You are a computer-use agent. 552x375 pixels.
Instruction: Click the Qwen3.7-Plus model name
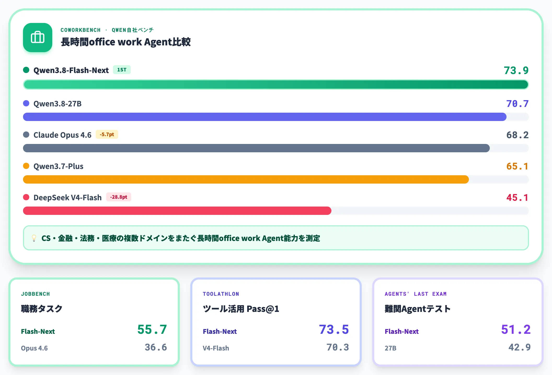tap(59, 166)
